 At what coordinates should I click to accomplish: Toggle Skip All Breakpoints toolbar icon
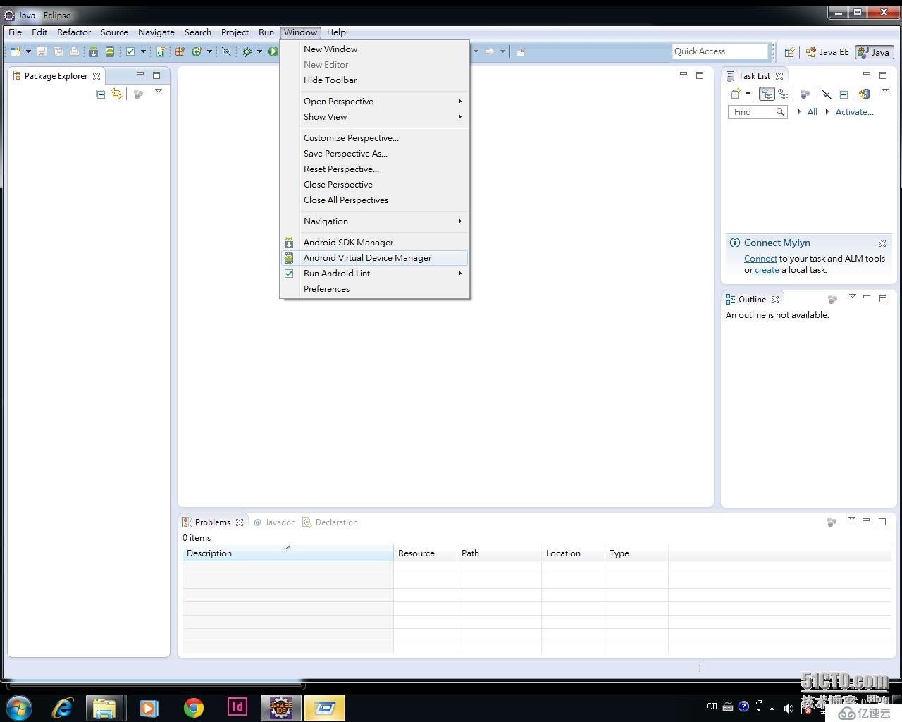point(226,51)
